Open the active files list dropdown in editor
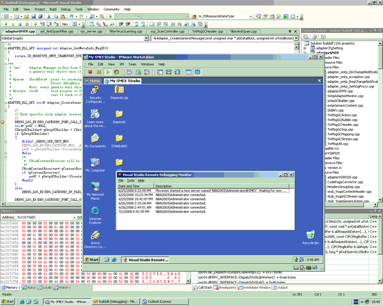Screen dimensions: 383x306 pos(290,31)
